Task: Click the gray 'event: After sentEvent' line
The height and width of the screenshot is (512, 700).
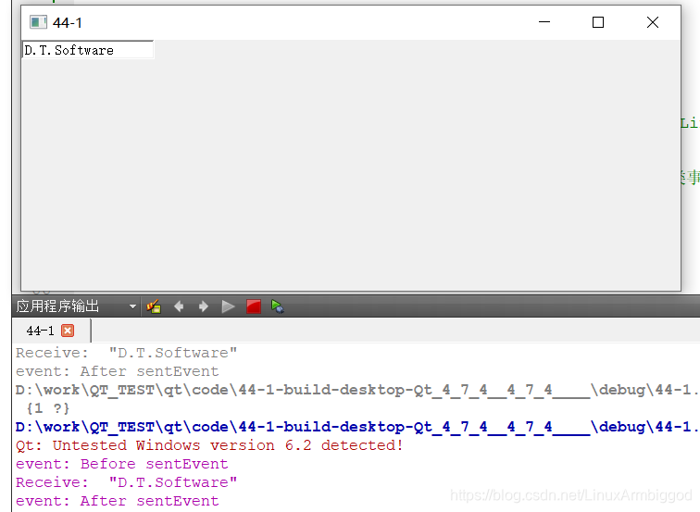Action: coord(118,371)
